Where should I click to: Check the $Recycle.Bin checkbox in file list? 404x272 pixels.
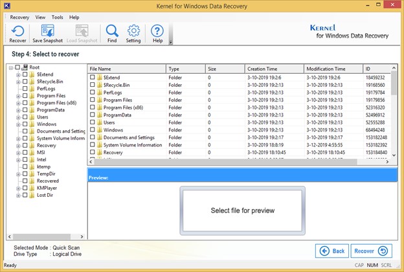pos(92,85)
